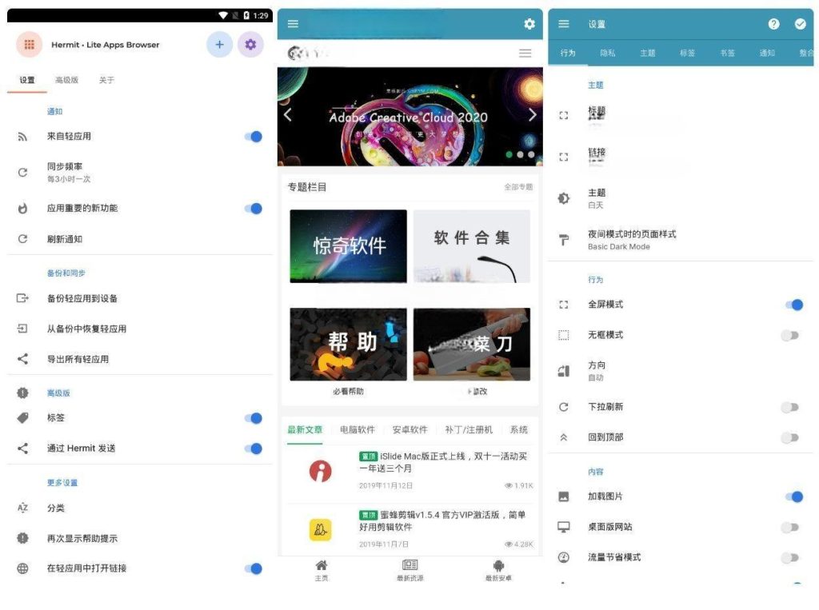Go to next banner slide arrow
This screenshot has height=610, width=819.
[x=532, y=115]
